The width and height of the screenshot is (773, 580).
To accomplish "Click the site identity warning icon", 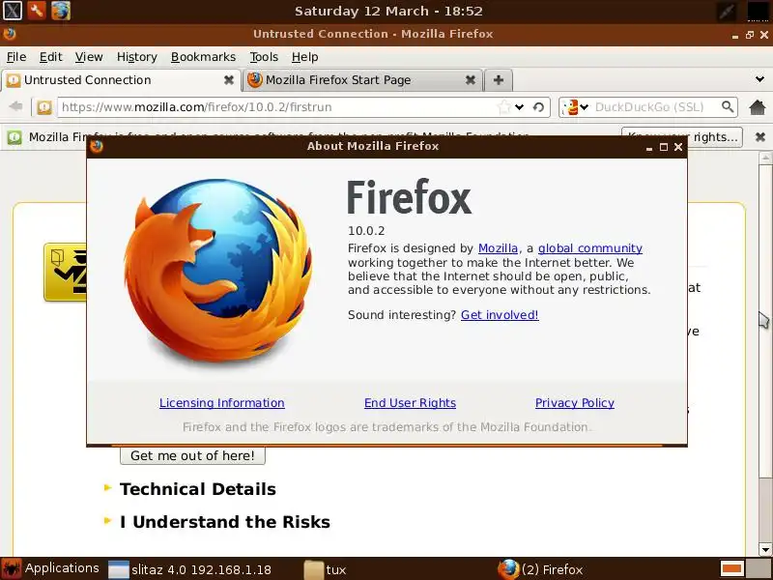I will point(44,107).
